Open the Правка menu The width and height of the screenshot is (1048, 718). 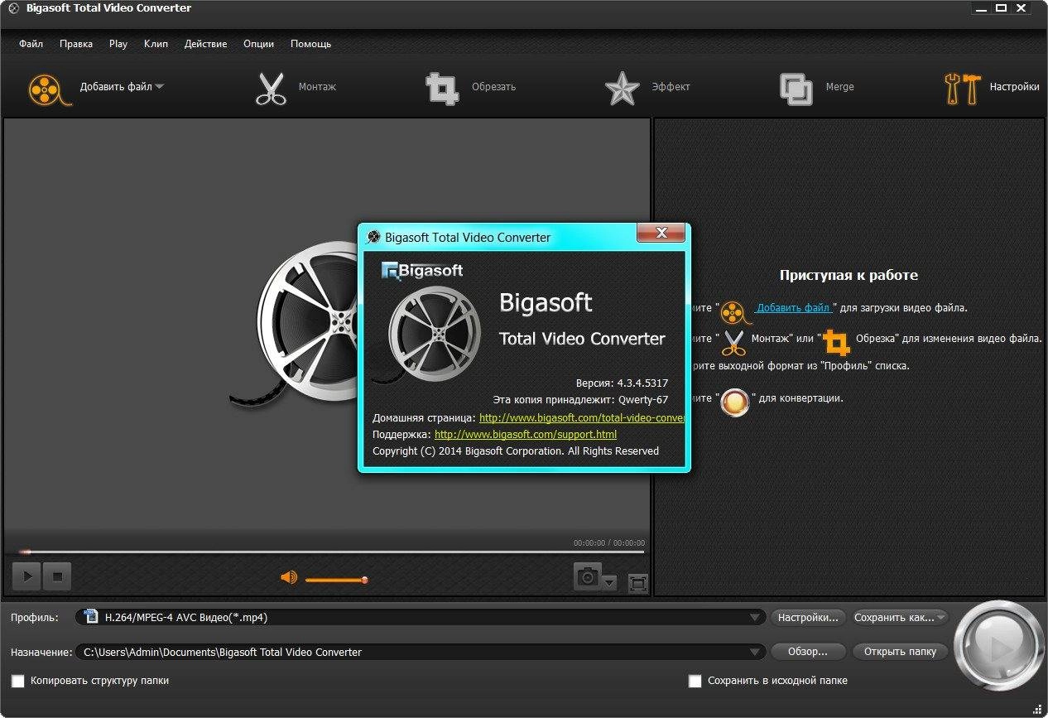[76, 44]
